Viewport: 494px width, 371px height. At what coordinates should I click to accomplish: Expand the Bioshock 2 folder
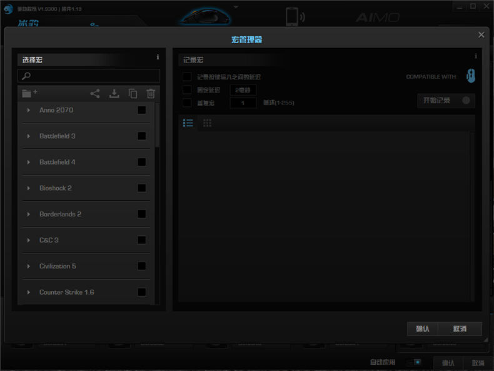coord(29,188)
